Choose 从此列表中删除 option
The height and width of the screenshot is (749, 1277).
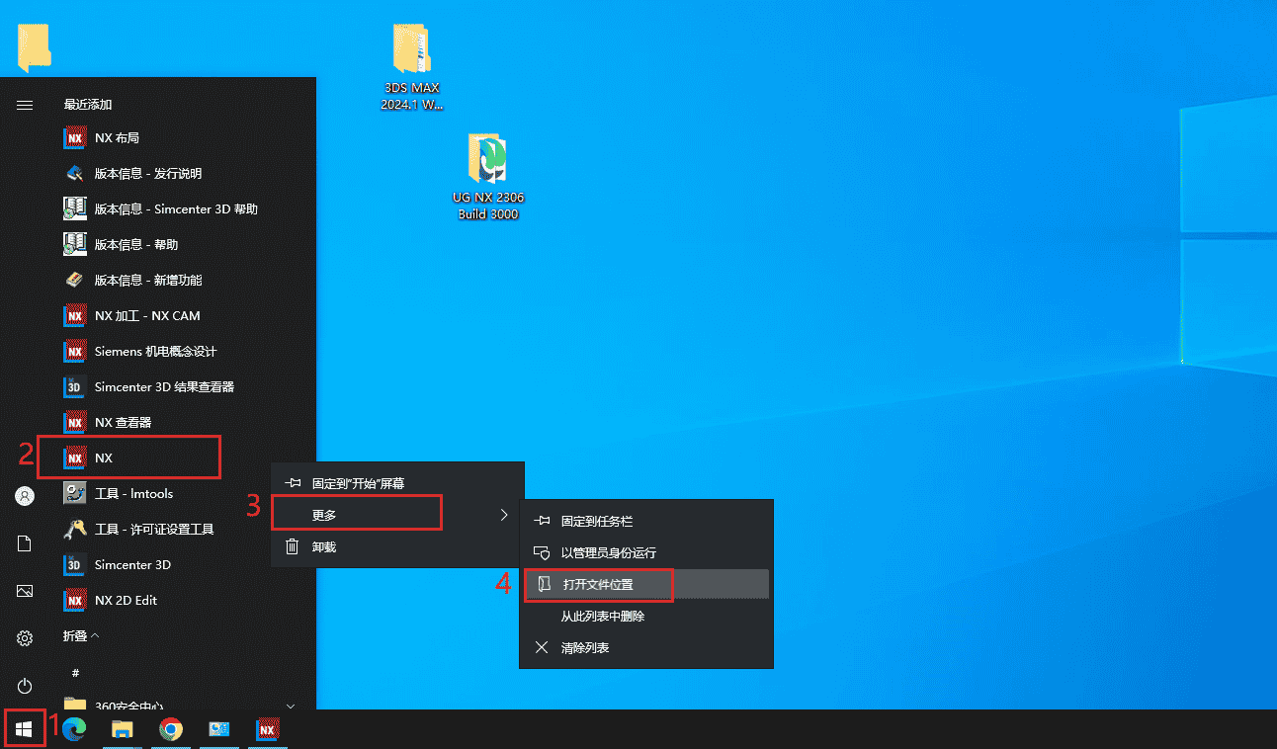coord(646,616)
